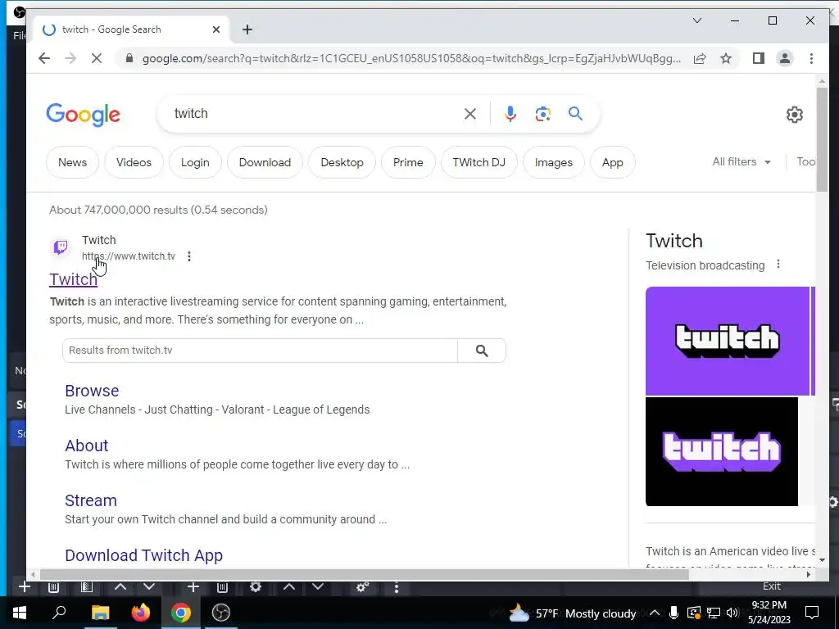Click the Exit button in the OBS window
Viewport: 839px width, 629px height.
coord(771,586)
